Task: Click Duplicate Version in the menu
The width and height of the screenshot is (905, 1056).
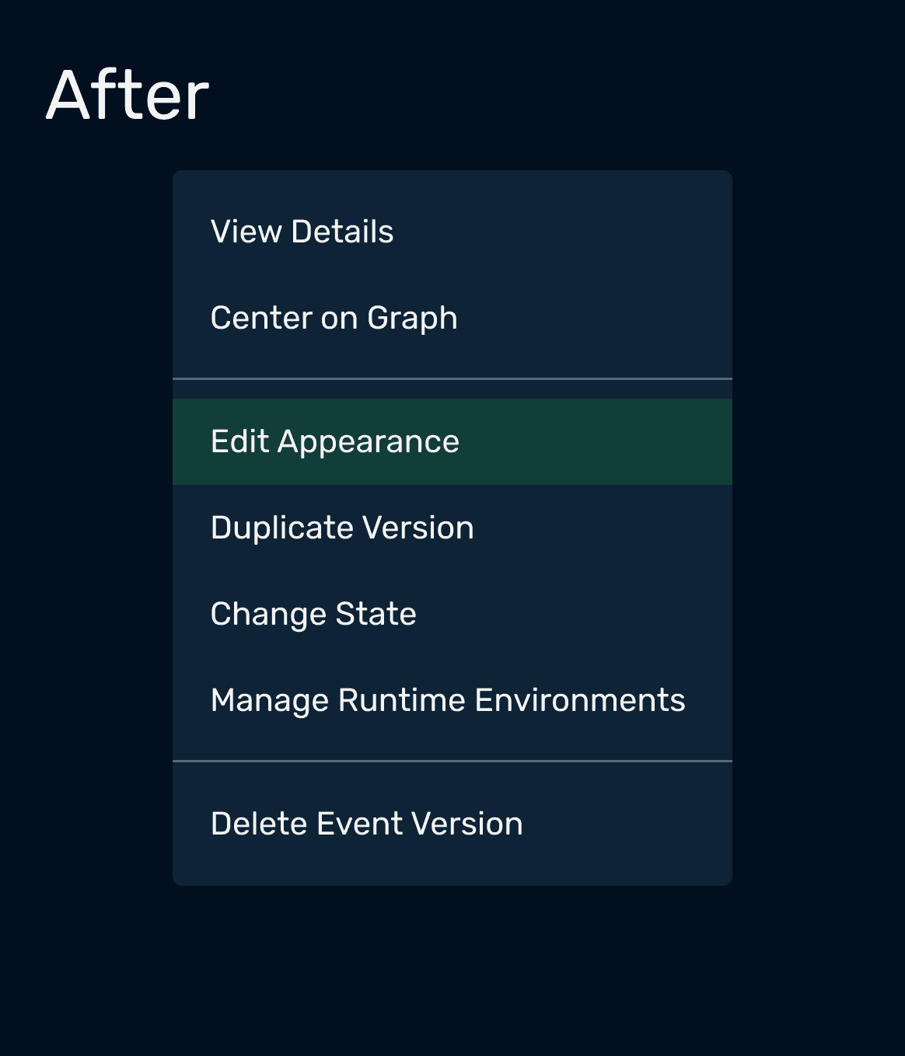Action: (452, 528)
